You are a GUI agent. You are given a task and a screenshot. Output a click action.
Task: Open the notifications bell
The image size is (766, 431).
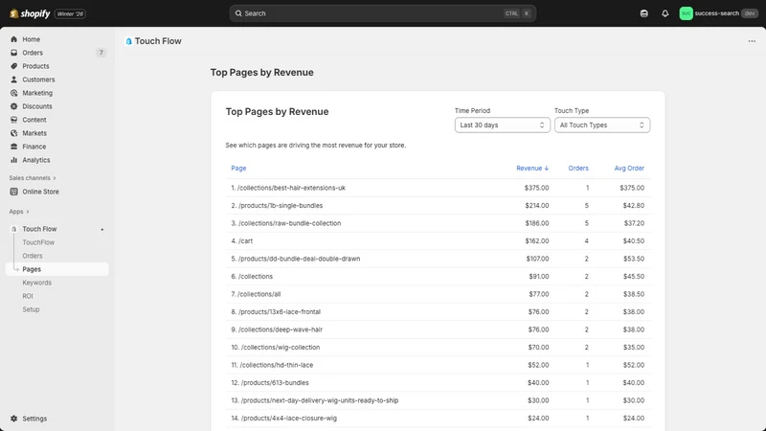[665, 13]
